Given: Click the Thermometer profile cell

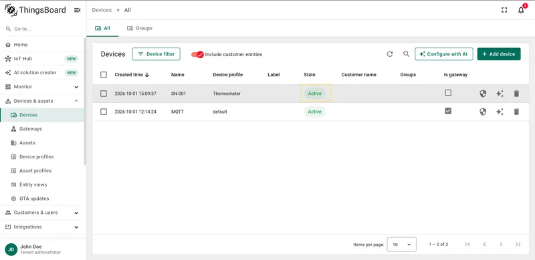Looking at the screenshot, I should (227, 94).
